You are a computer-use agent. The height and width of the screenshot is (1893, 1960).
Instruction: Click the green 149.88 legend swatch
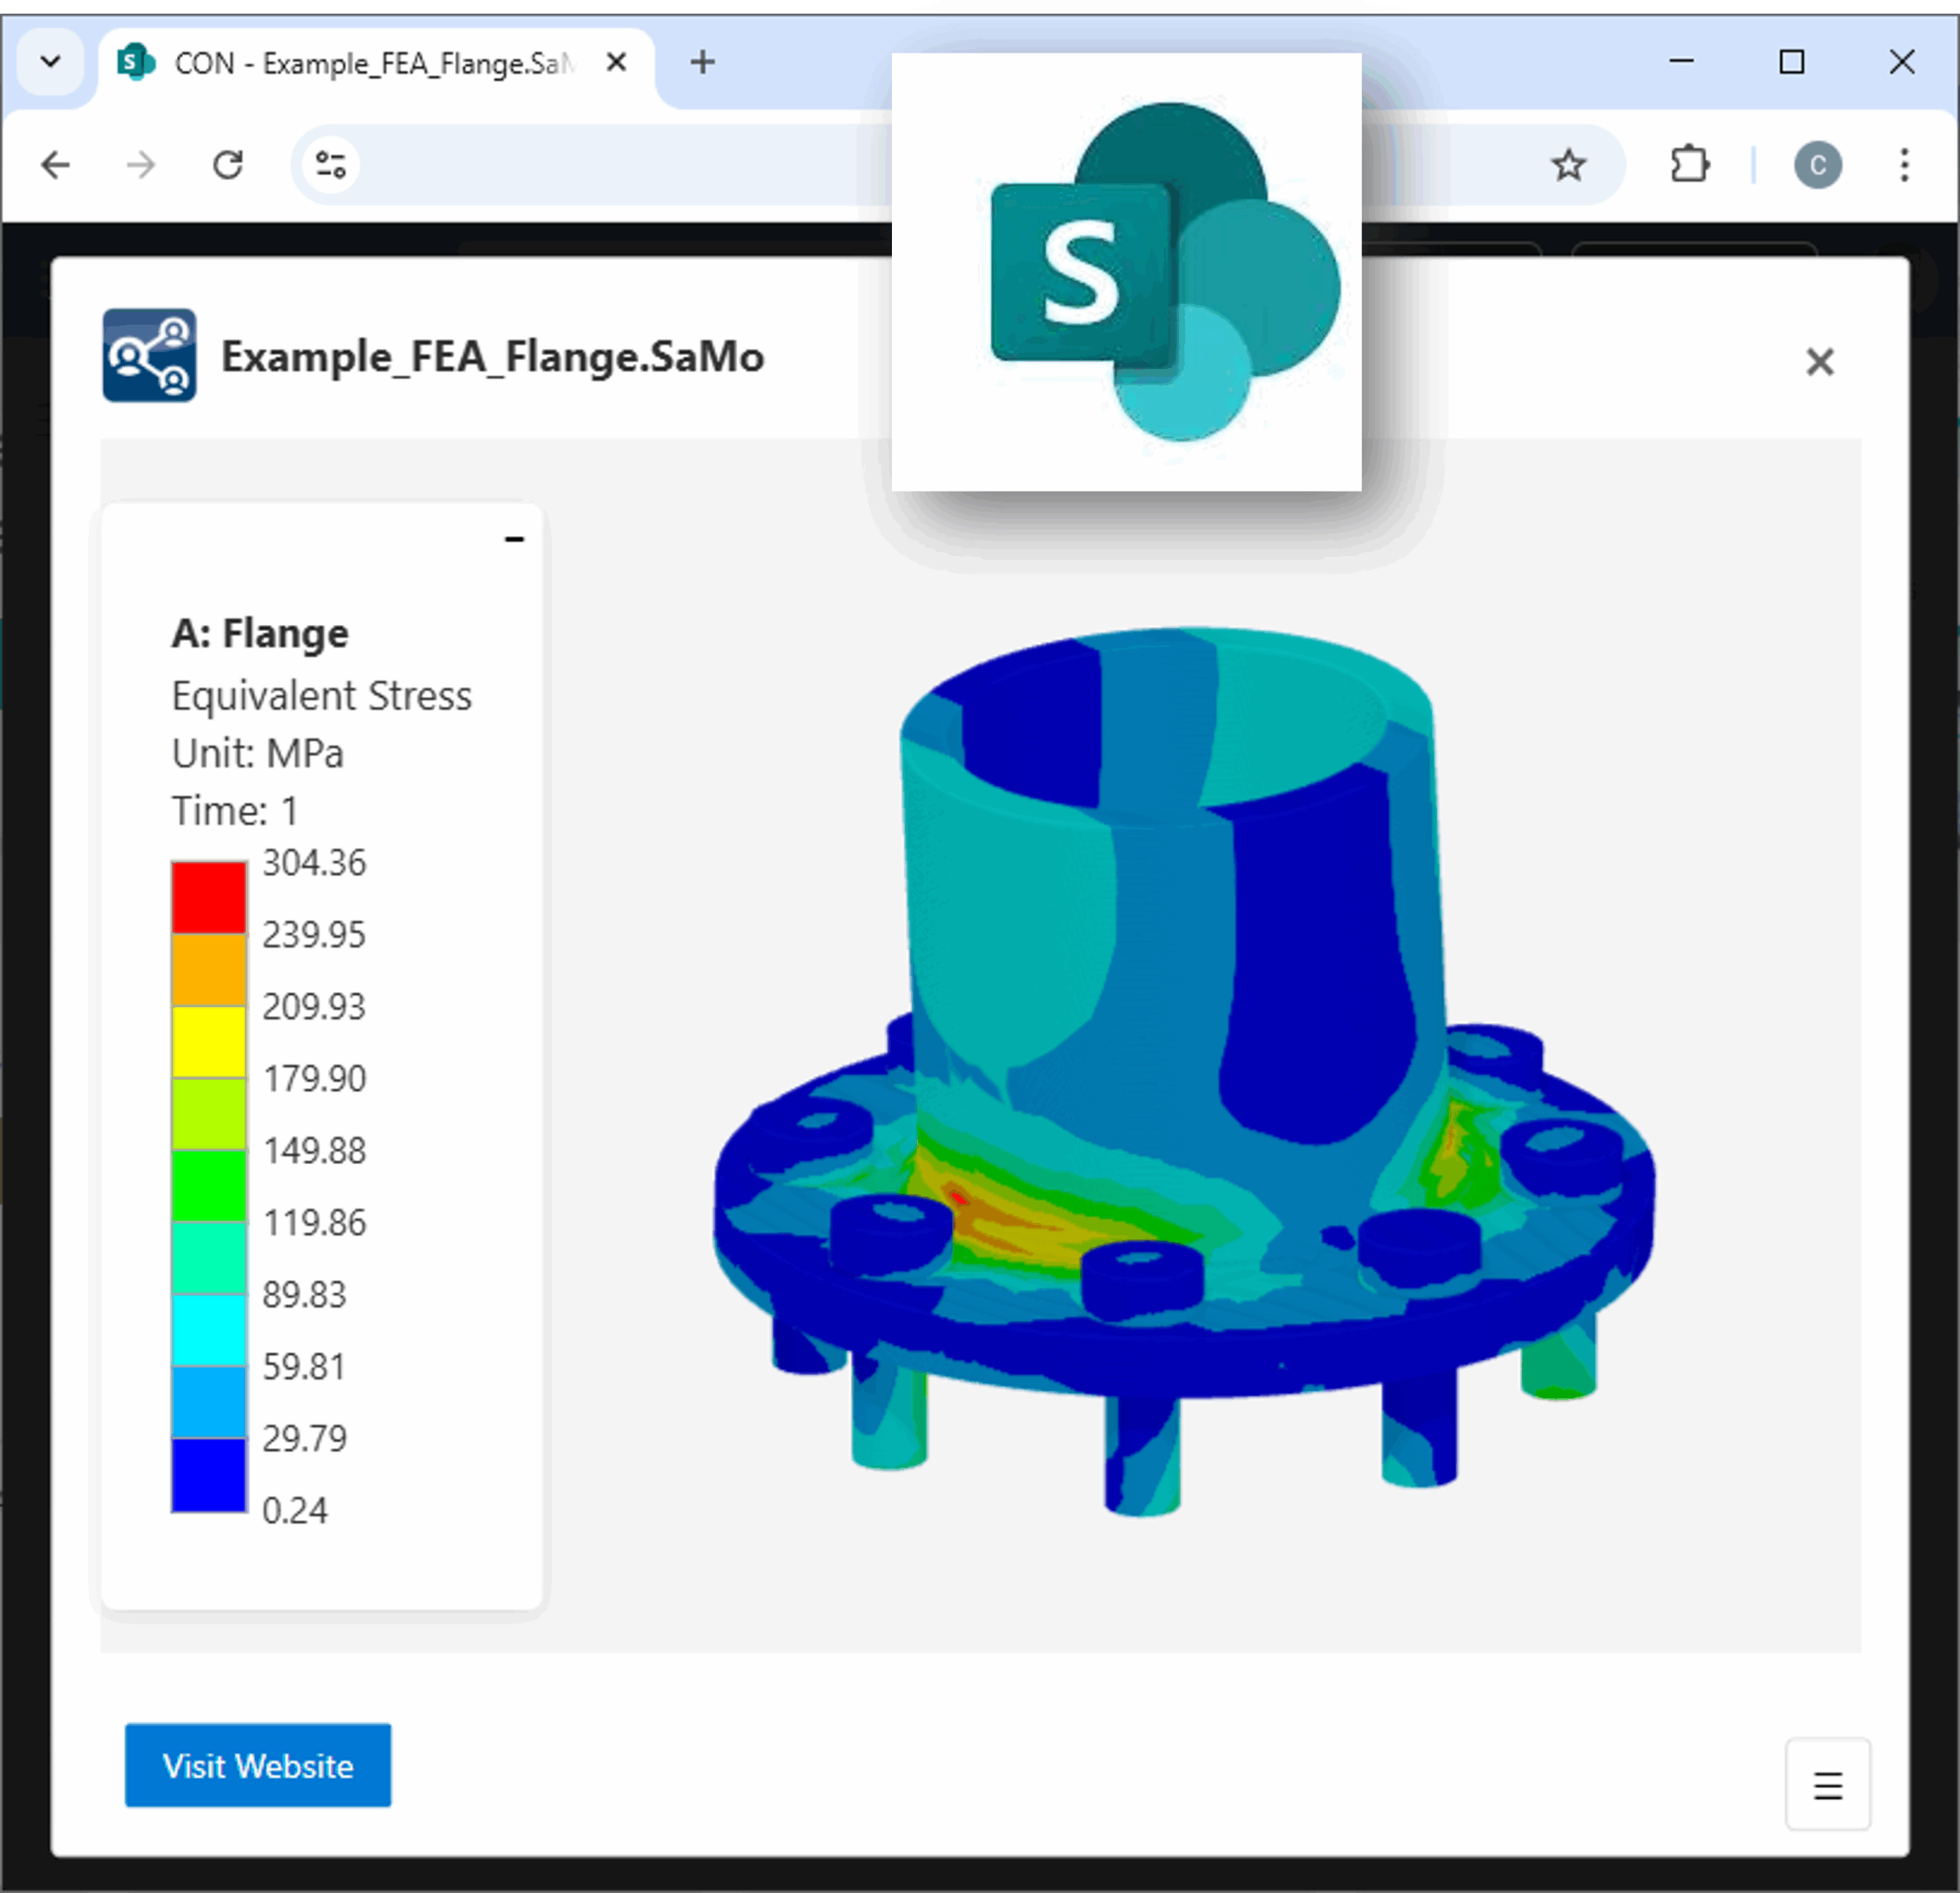(x=209, y=1186)
